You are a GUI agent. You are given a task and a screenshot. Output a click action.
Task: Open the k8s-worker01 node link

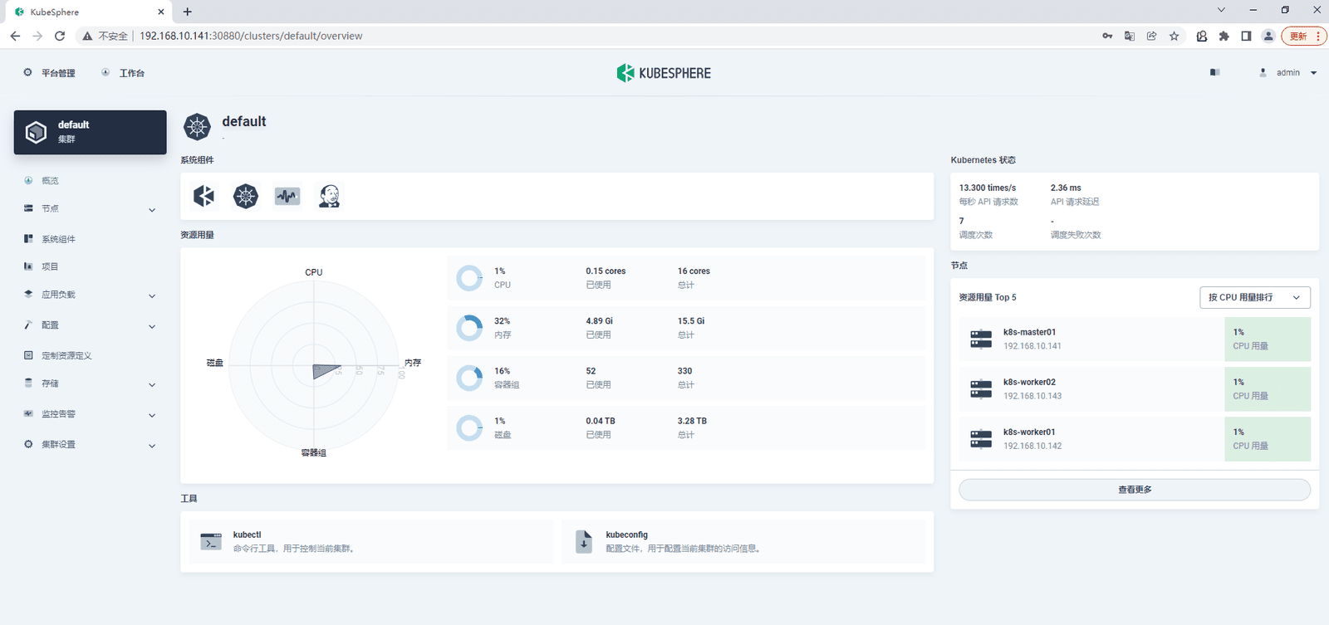(1030, 432)
